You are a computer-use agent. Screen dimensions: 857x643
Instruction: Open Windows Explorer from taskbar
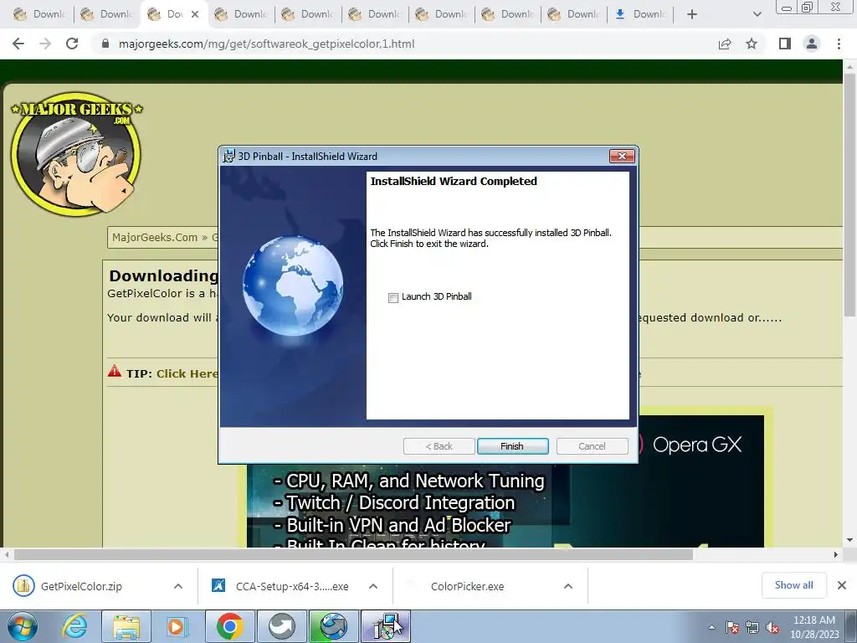pyautogui.click(x=126, y=626)
